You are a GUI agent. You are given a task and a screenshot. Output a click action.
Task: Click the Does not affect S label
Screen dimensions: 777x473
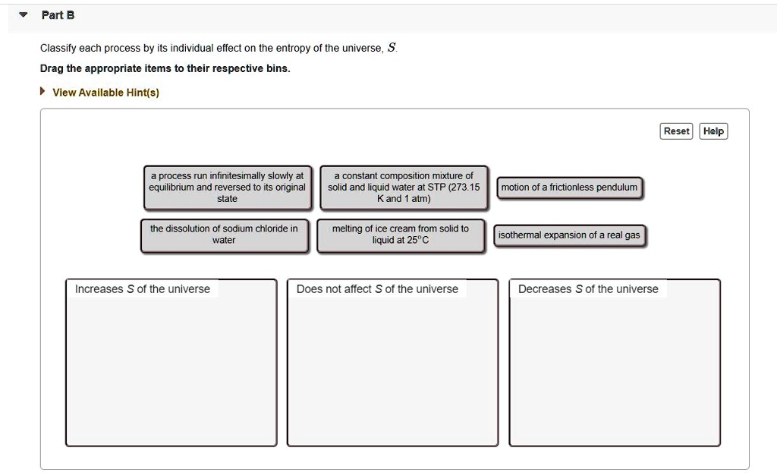click(376, 289)
